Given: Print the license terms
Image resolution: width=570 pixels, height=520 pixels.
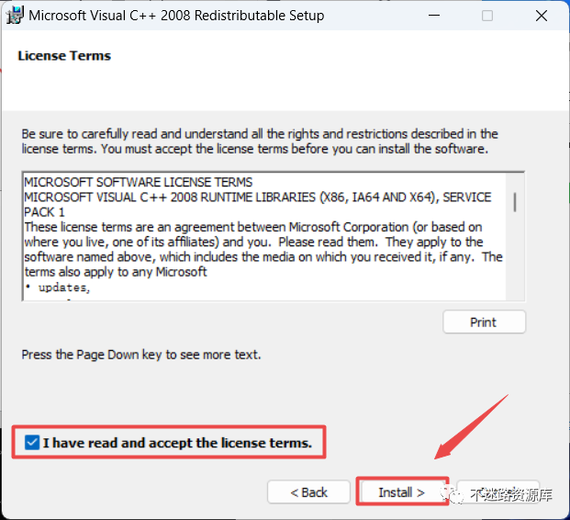Looking at the screenshot, I should [x=484, y=322].
